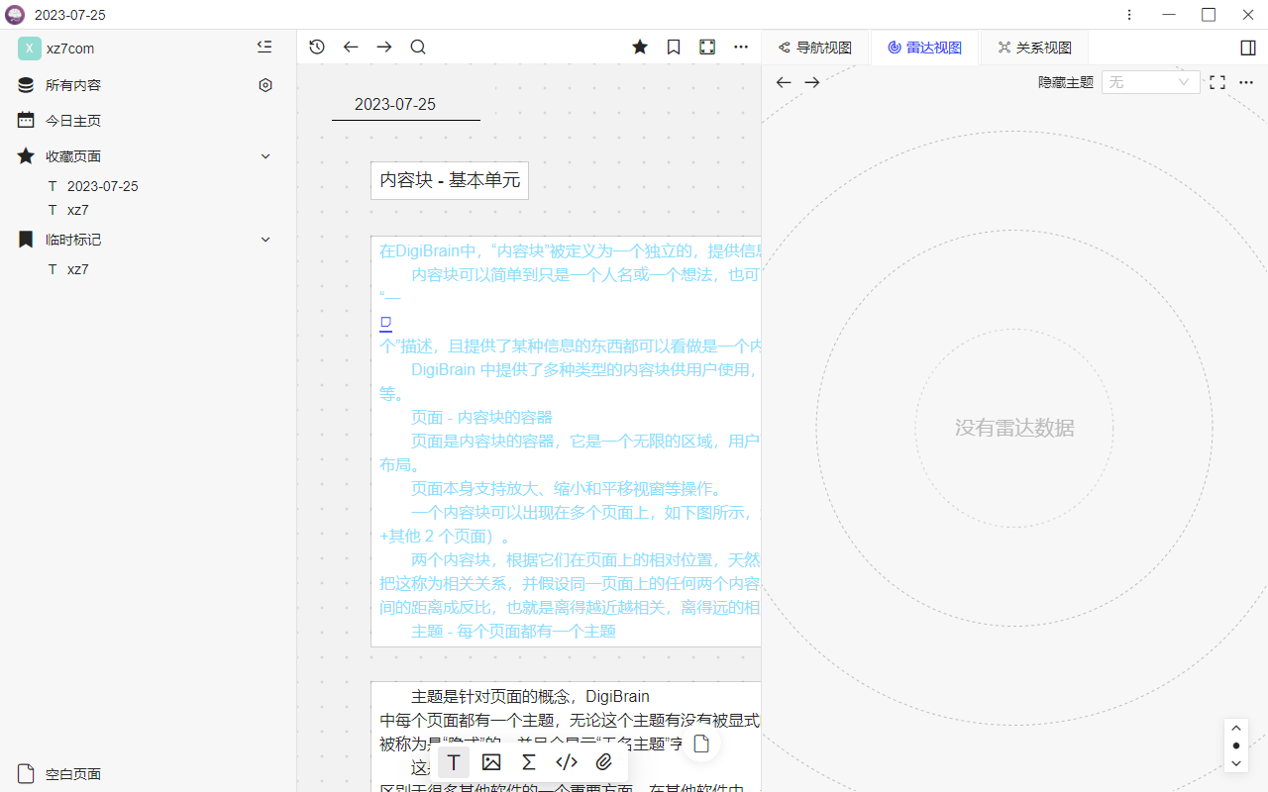
Task: Click the DigiBrain app icon in title bar
Action: pos(15,15)
